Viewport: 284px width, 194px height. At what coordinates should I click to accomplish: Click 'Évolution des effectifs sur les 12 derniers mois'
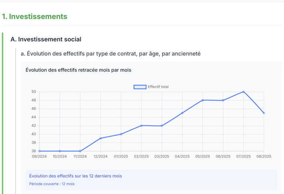(75, 176)
